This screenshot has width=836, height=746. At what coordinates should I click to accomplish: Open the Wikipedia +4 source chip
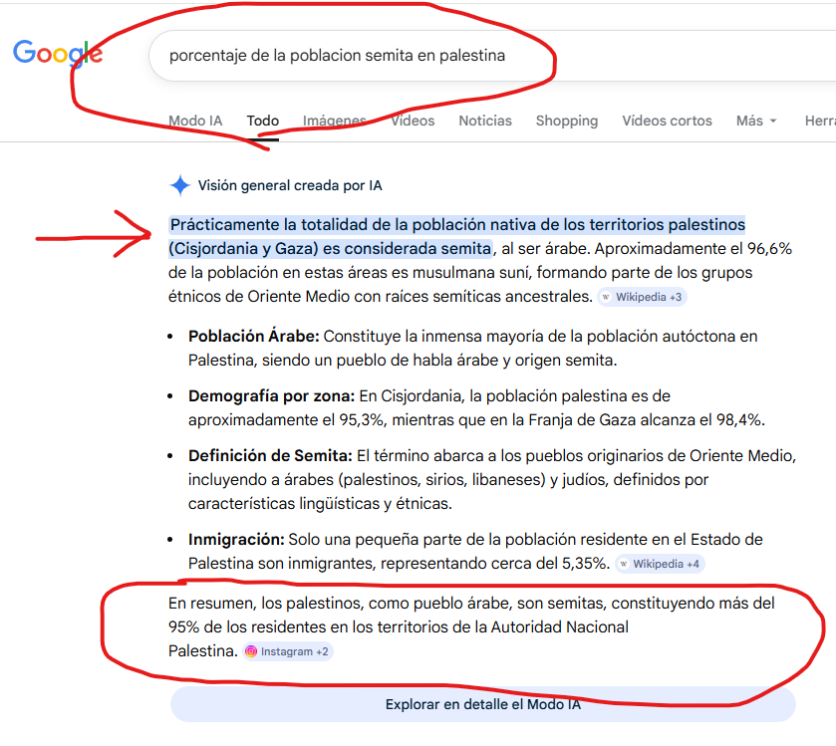(x=660, y=564)
